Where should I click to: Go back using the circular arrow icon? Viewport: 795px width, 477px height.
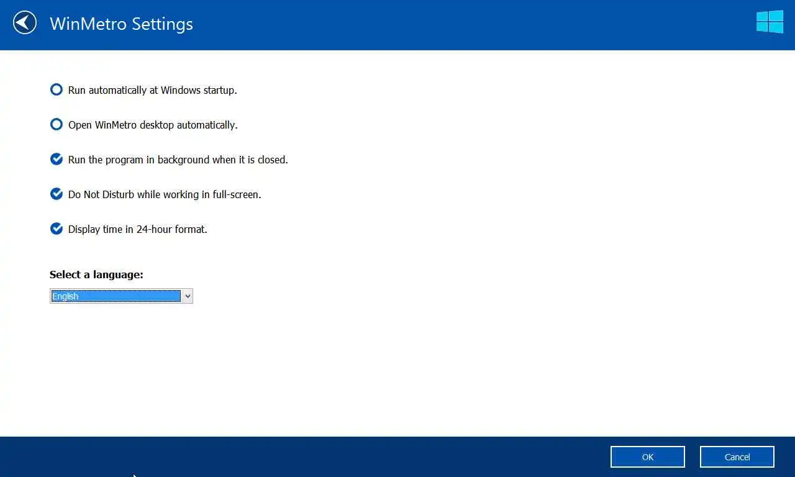click(25, 23)
